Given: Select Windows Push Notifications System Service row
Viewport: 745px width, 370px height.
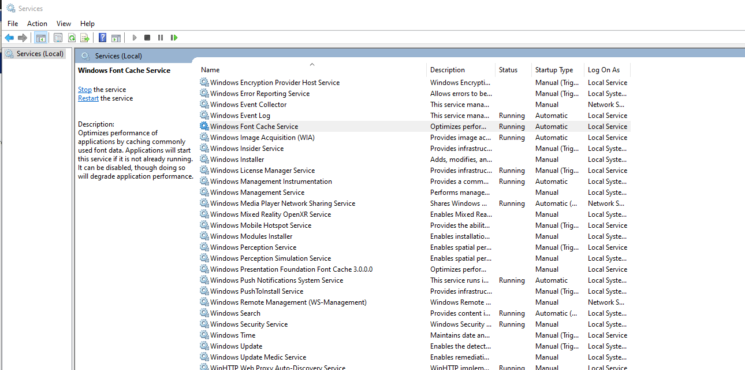Looking at the screenshot, I should [414, 280].
